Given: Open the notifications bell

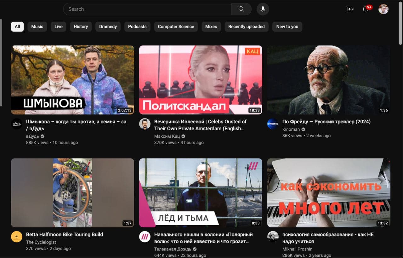Looking at the screenshot, I should click(365, 9).
